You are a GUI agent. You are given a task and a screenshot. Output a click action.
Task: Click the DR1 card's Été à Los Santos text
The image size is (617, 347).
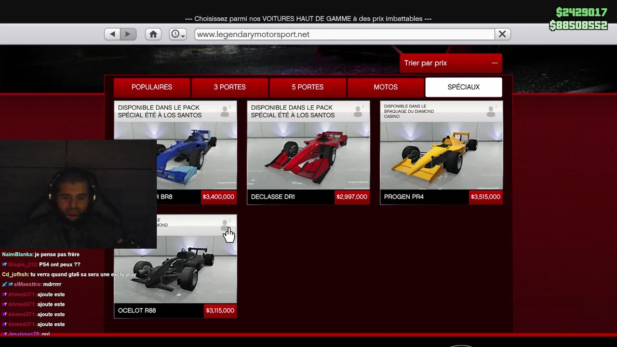(x=293, y=111)
